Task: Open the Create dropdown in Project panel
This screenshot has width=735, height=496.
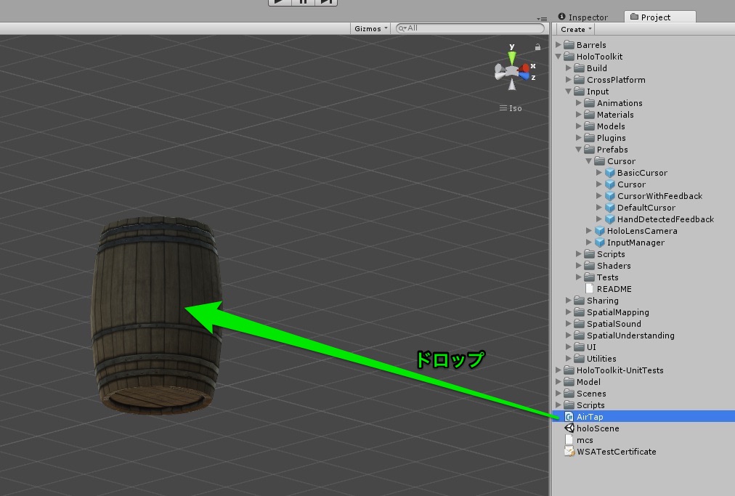Action: click(576, 29)
